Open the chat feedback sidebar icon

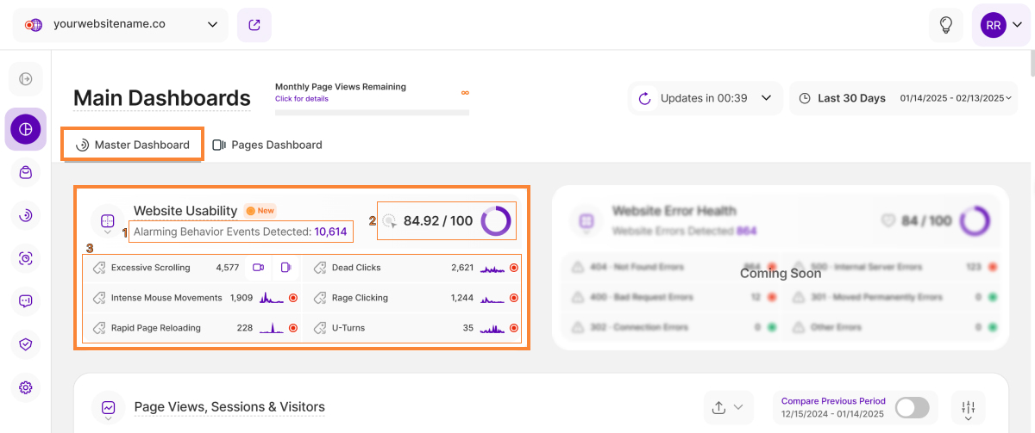point(26,301)
